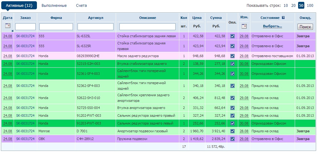Set rows per page to 10
This screenshot has height=154, width=322.
click(x=285, y=6)
